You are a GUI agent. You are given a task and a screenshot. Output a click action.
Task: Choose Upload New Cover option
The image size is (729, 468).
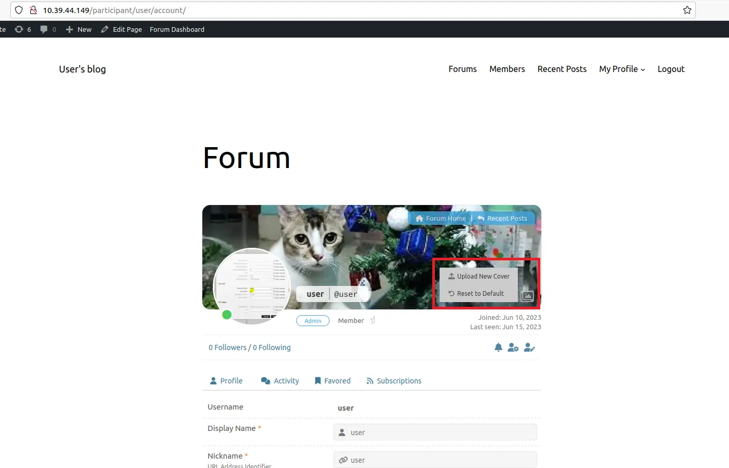point(479,276)
